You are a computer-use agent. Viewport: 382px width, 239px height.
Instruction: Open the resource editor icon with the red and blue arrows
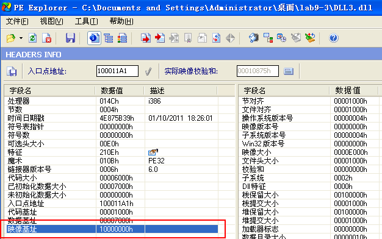click(216, 38)
